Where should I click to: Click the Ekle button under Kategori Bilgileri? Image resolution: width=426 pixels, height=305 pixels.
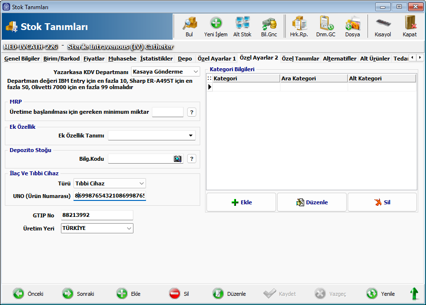tap(241, 202)
